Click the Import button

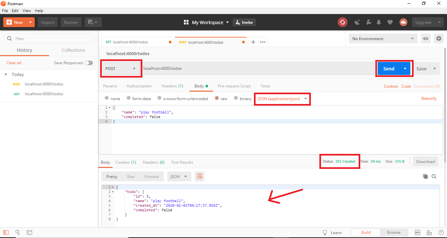click(x=48, y=22)
